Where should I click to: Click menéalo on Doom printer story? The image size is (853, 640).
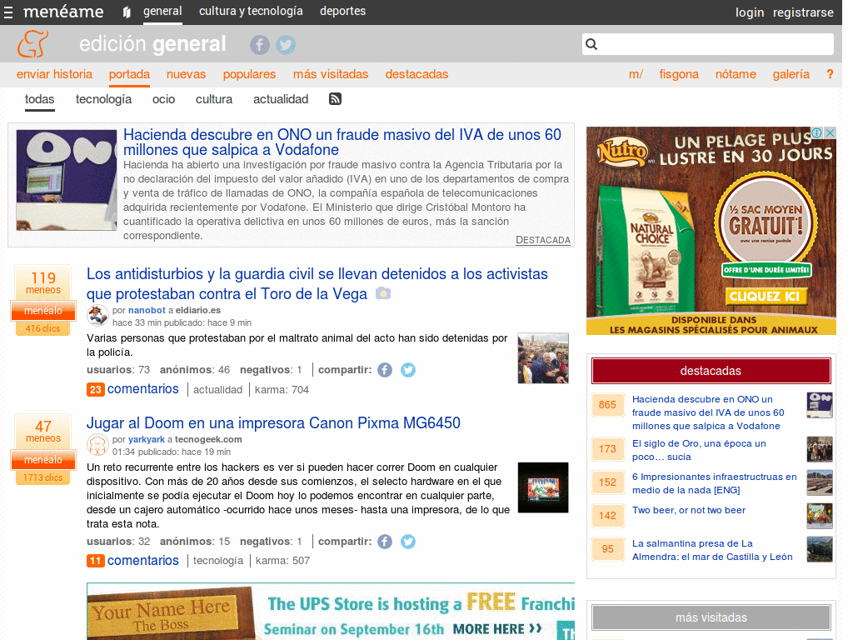click(x=43, y=460)
